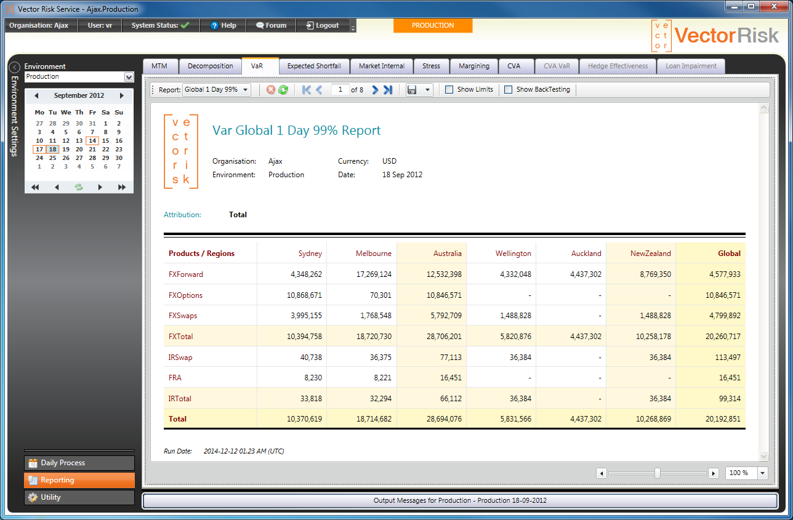
Task: Jump forward with double-right arrow below calendar
Action: (x=122, y=187)
